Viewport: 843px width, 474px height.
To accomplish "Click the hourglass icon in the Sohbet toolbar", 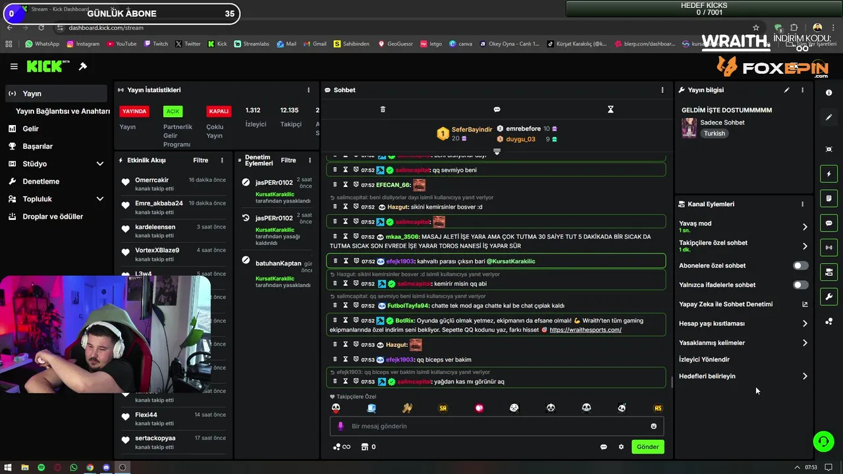I will 611,109.
